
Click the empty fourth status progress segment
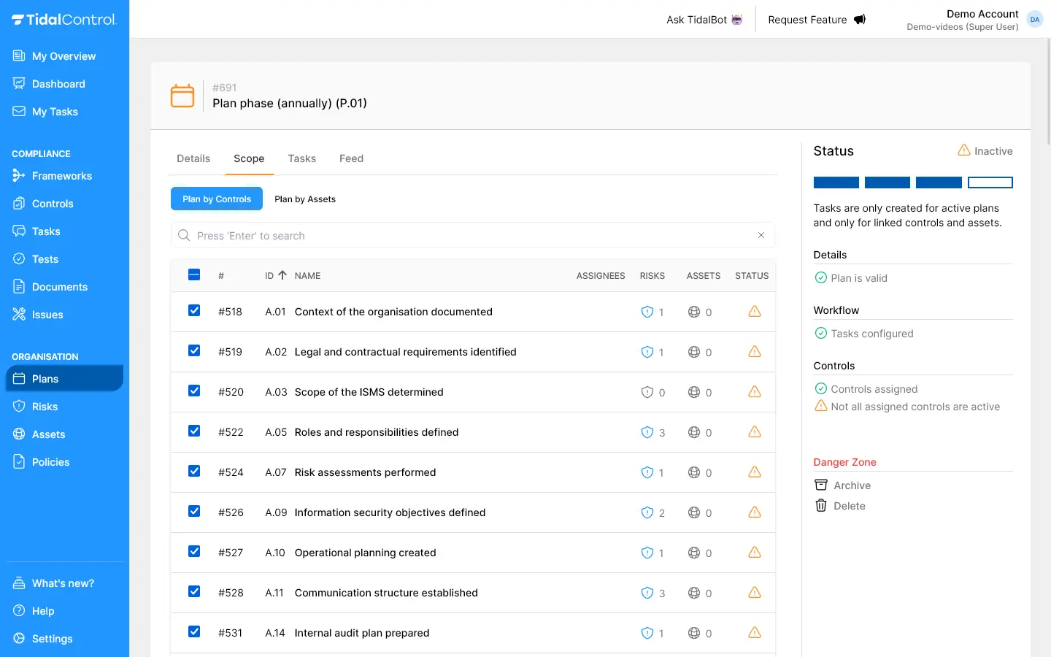[990, 182]
